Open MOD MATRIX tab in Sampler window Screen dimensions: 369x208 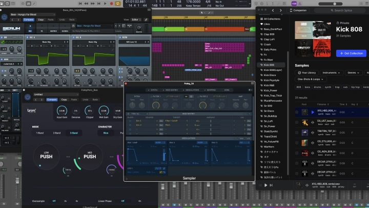[170, 90]
